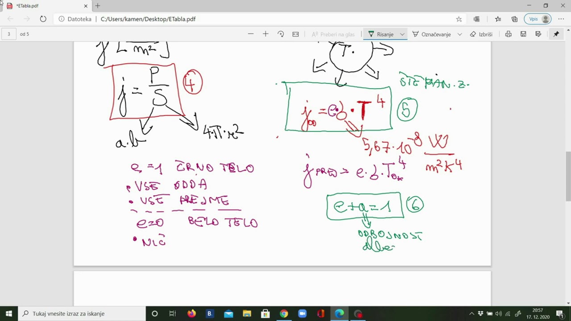The height and width of the screenshot is (321, 571).
Task: Save the PDF file
Action: 523,34
